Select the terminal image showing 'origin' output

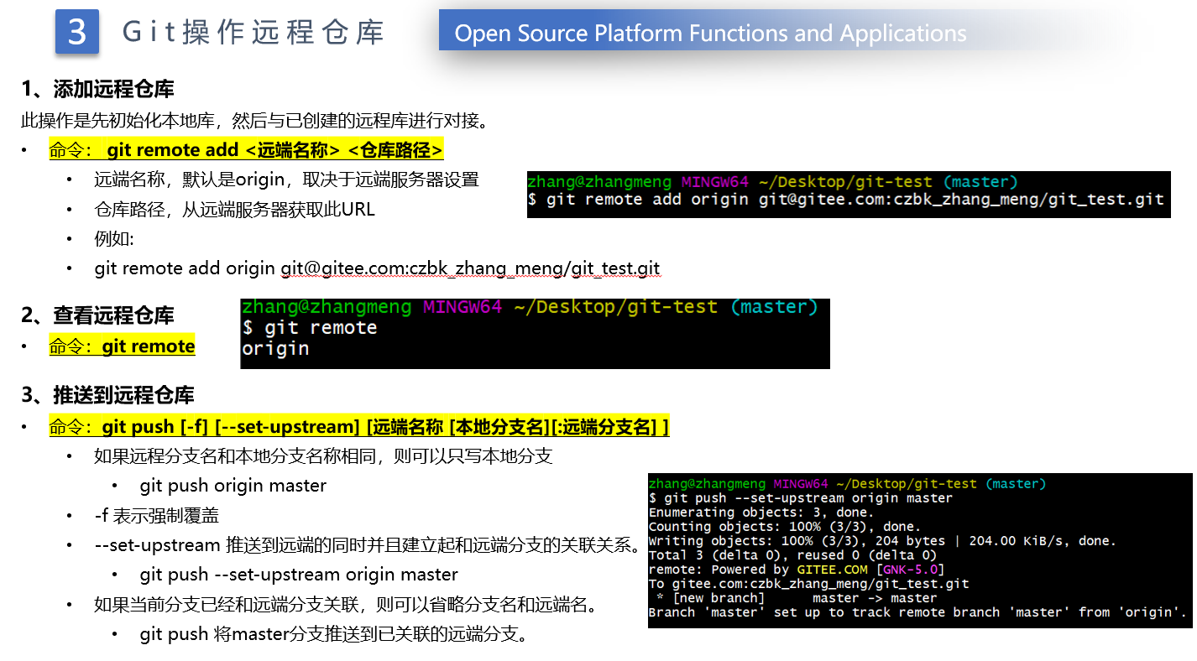click(x=534, y=333)
